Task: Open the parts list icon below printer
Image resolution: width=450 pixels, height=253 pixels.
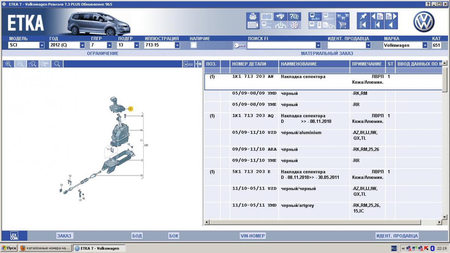Action: coord(252,25)
